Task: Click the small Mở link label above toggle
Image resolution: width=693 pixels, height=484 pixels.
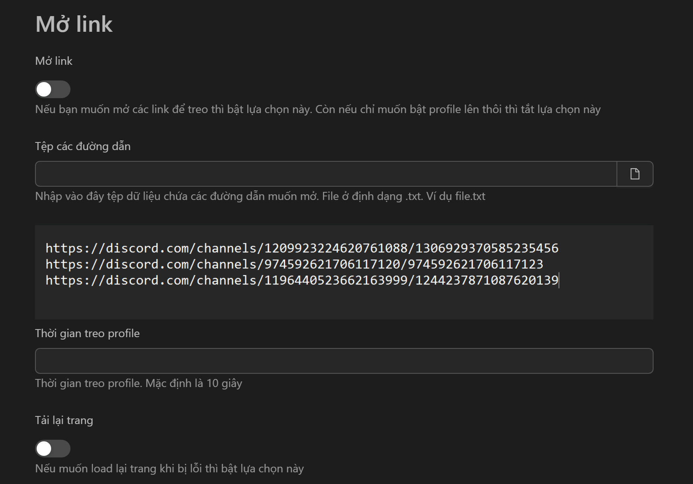Action: [x=54, y=61]
